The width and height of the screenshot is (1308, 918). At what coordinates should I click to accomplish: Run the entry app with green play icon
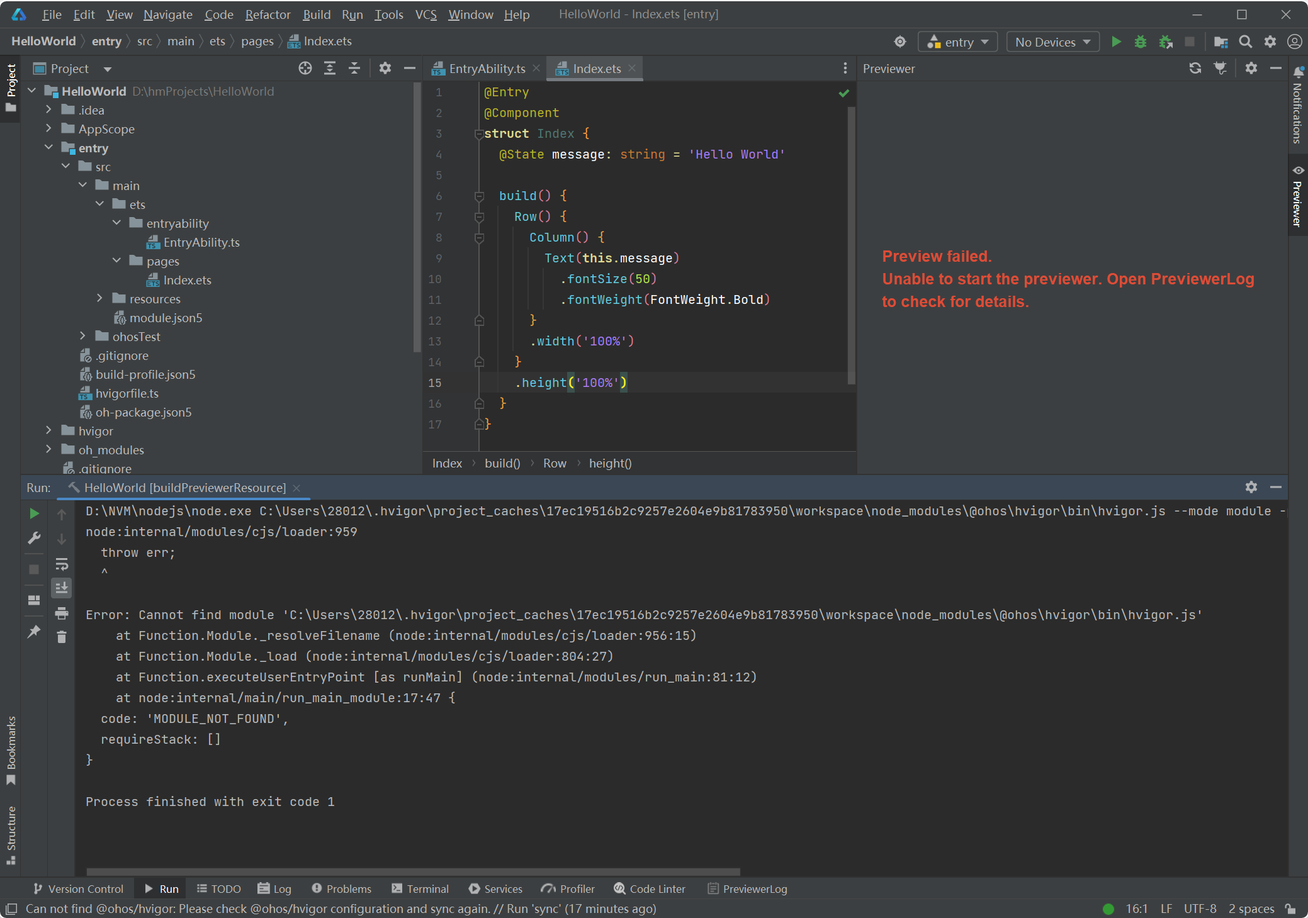(x=1116, y=42)
